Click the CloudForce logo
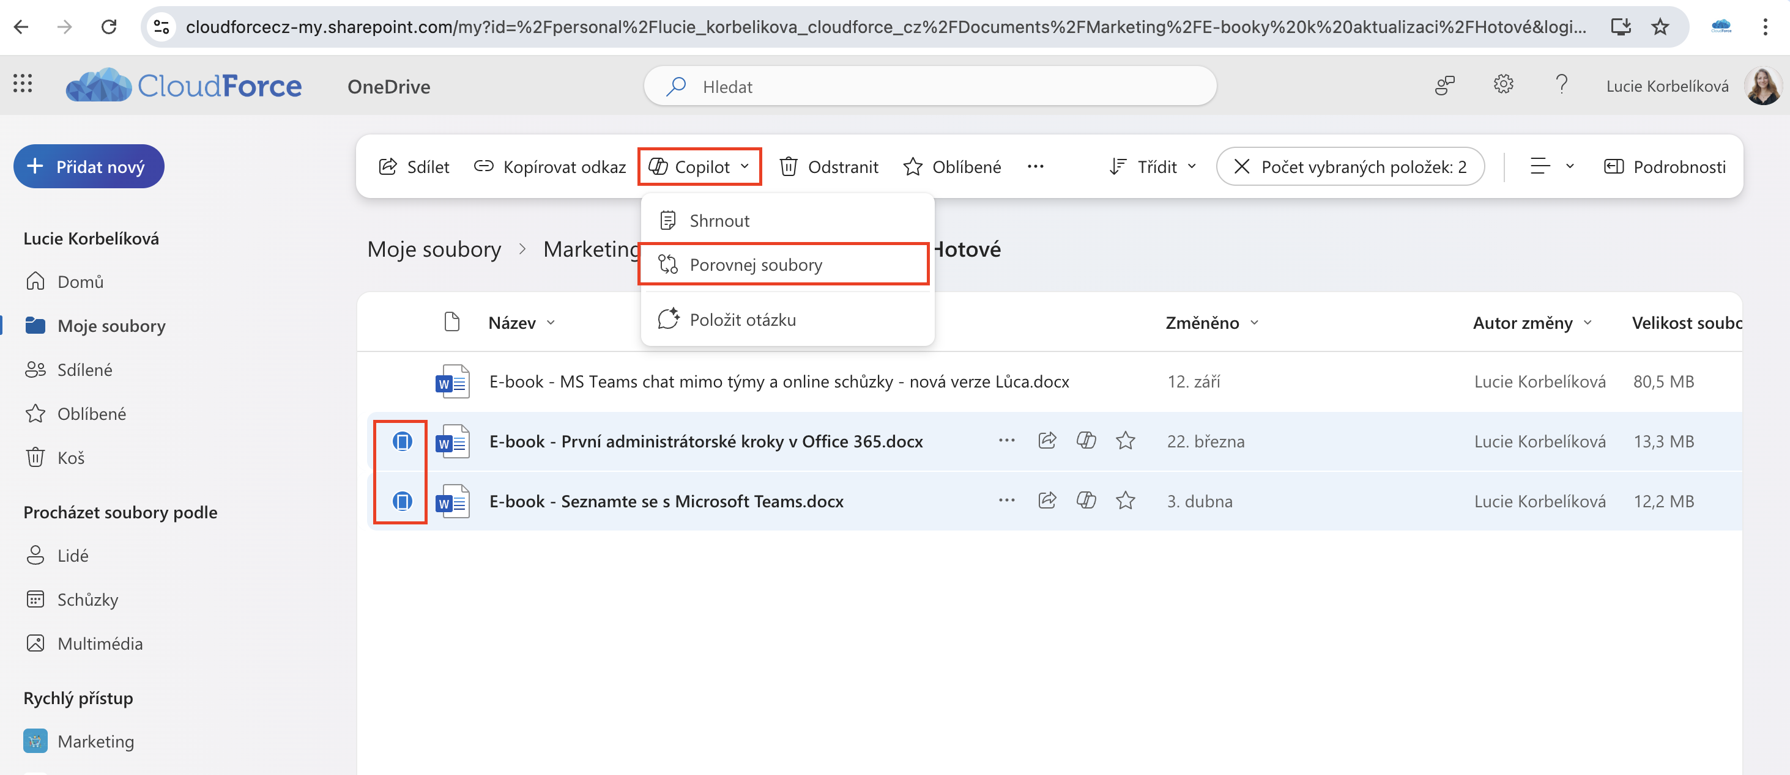The image size is (1790, 775). pyautogui.click(x=184, y=86)
